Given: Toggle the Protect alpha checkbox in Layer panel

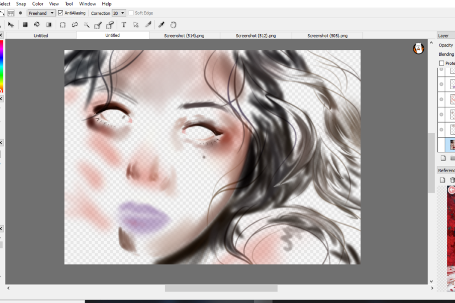Looking at the screenshot, I should coord(442,63).
